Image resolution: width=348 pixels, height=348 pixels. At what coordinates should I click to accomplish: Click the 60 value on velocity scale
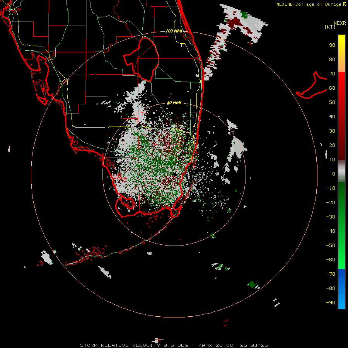tap(332, 88)
